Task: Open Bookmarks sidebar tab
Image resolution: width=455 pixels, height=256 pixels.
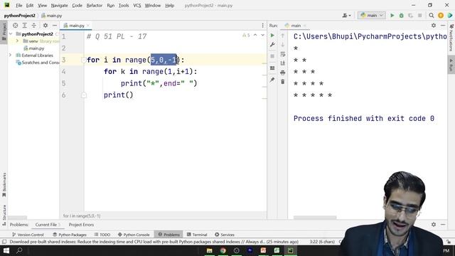Action: click(4, 185)
